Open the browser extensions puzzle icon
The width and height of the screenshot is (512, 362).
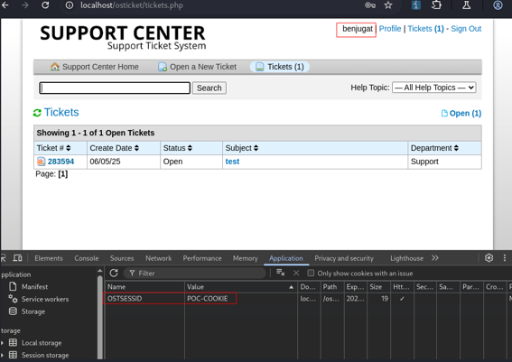pos(436,5)
